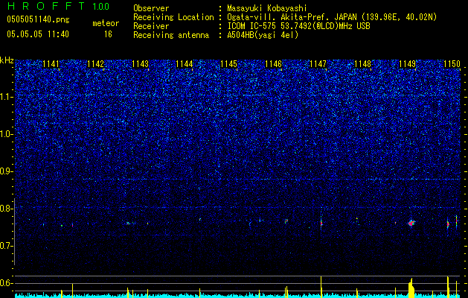Click the Receiver ICOM IC-575 value text
The height and width of the screenshot is (298, 468).
(298, 26)
